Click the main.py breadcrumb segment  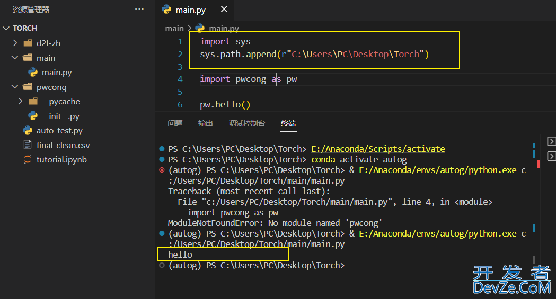click(x=224, y=28)
